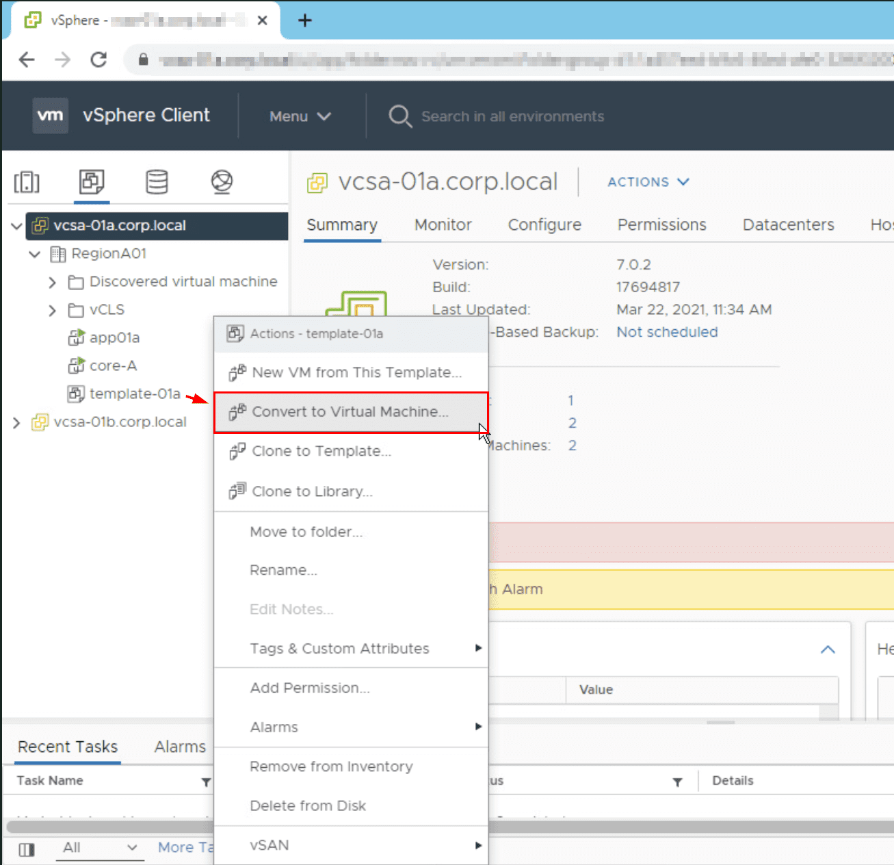Collapse the RegionA01 datacenter node

click(35, 254)
